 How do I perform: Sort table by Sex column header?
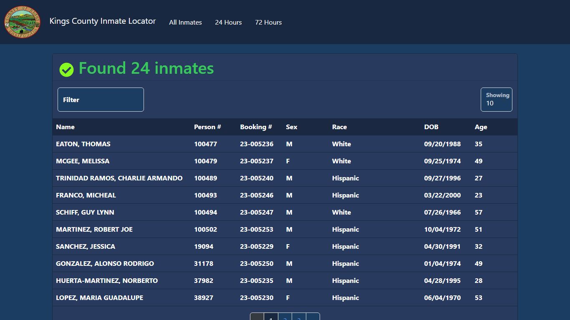(x=292, y=127)
